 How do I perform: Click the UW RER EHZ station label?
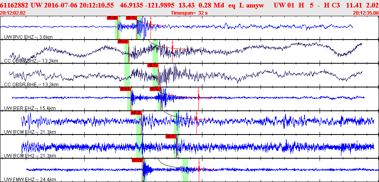[30, 108]
